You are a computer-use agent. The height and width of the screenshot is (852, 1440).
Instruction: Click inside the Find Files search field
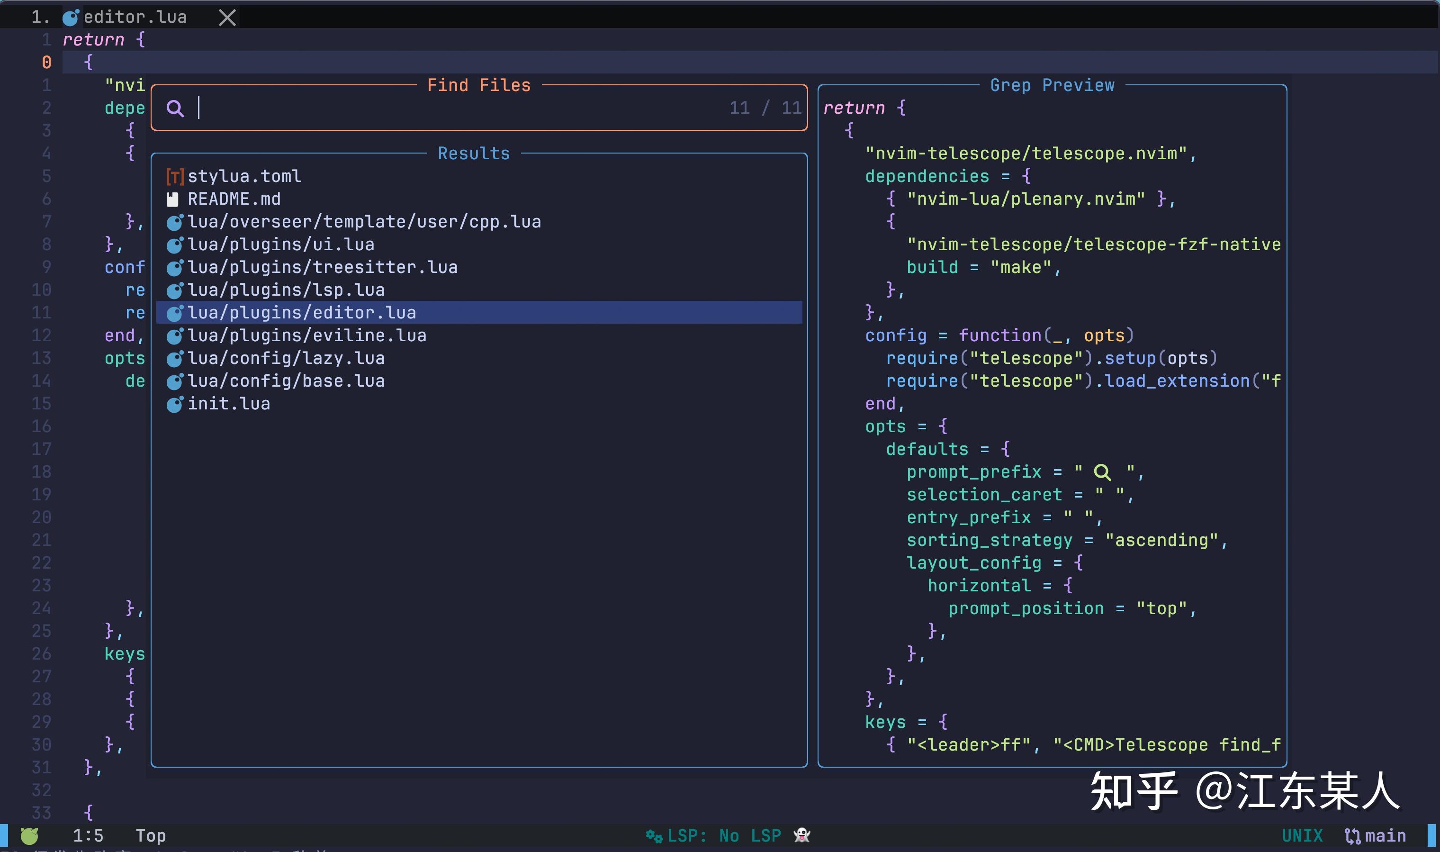pos(402,108)
